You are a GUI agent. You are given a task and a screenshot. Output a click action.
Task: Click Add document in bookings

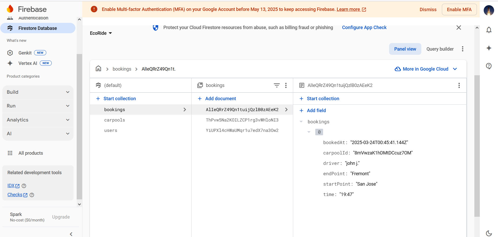point(217,99)
